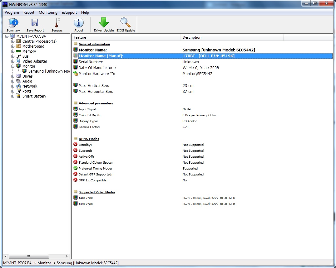Click the Max. Vertical Size row
This screenshot has height=268, width=336.
coord(203,86)
